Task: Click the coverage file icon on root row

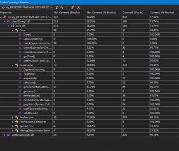Action: point(5,17)
